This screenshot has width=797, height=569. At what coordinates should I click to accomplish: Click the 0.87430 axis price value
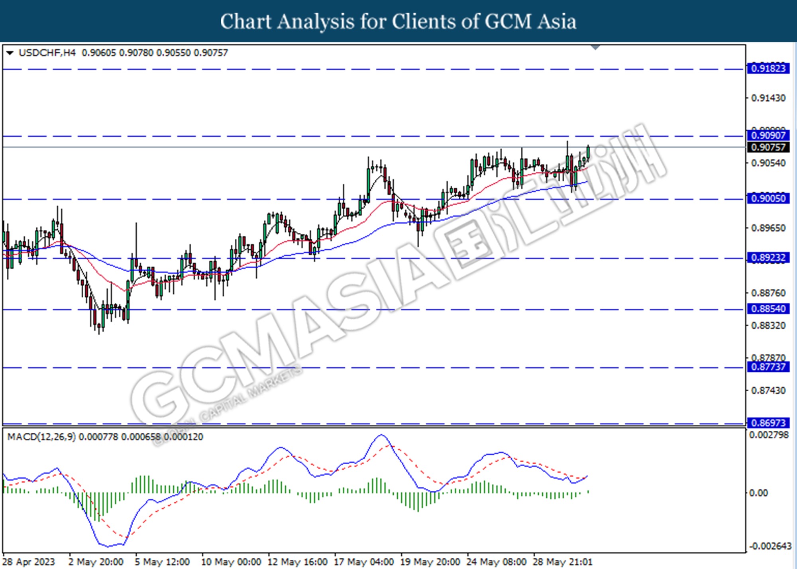pos(768,390)
